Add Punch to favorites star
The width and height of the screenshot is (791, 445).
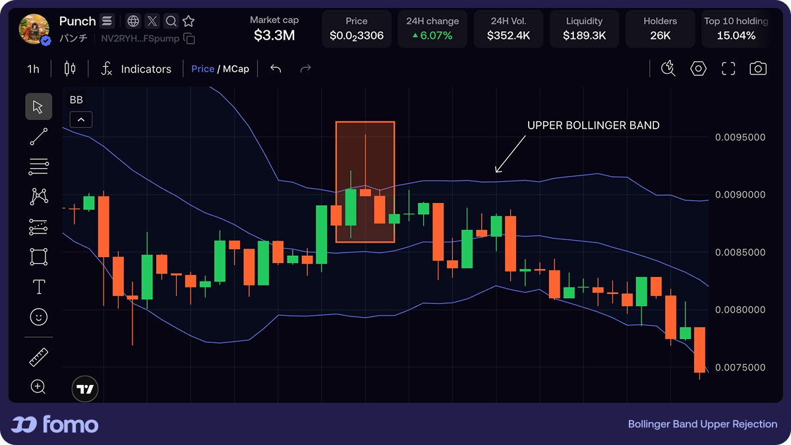pos(189,21)
